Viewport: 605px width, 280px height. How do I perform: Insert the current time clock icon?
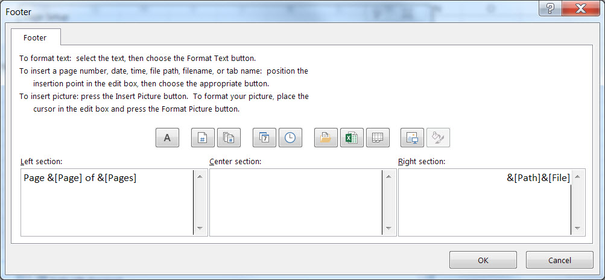pos(290,138)
